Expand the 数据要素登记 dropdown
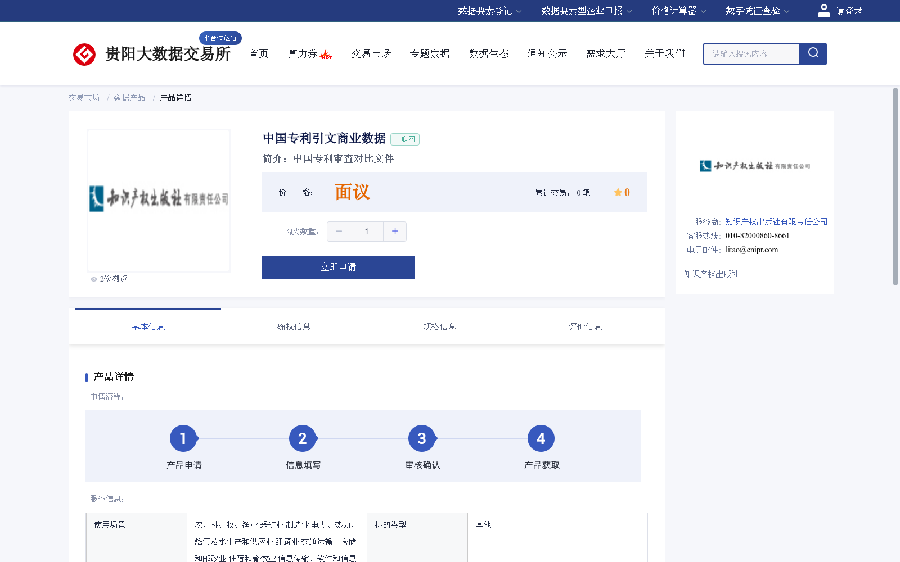900x562 pixels. [x=489, y=11]
